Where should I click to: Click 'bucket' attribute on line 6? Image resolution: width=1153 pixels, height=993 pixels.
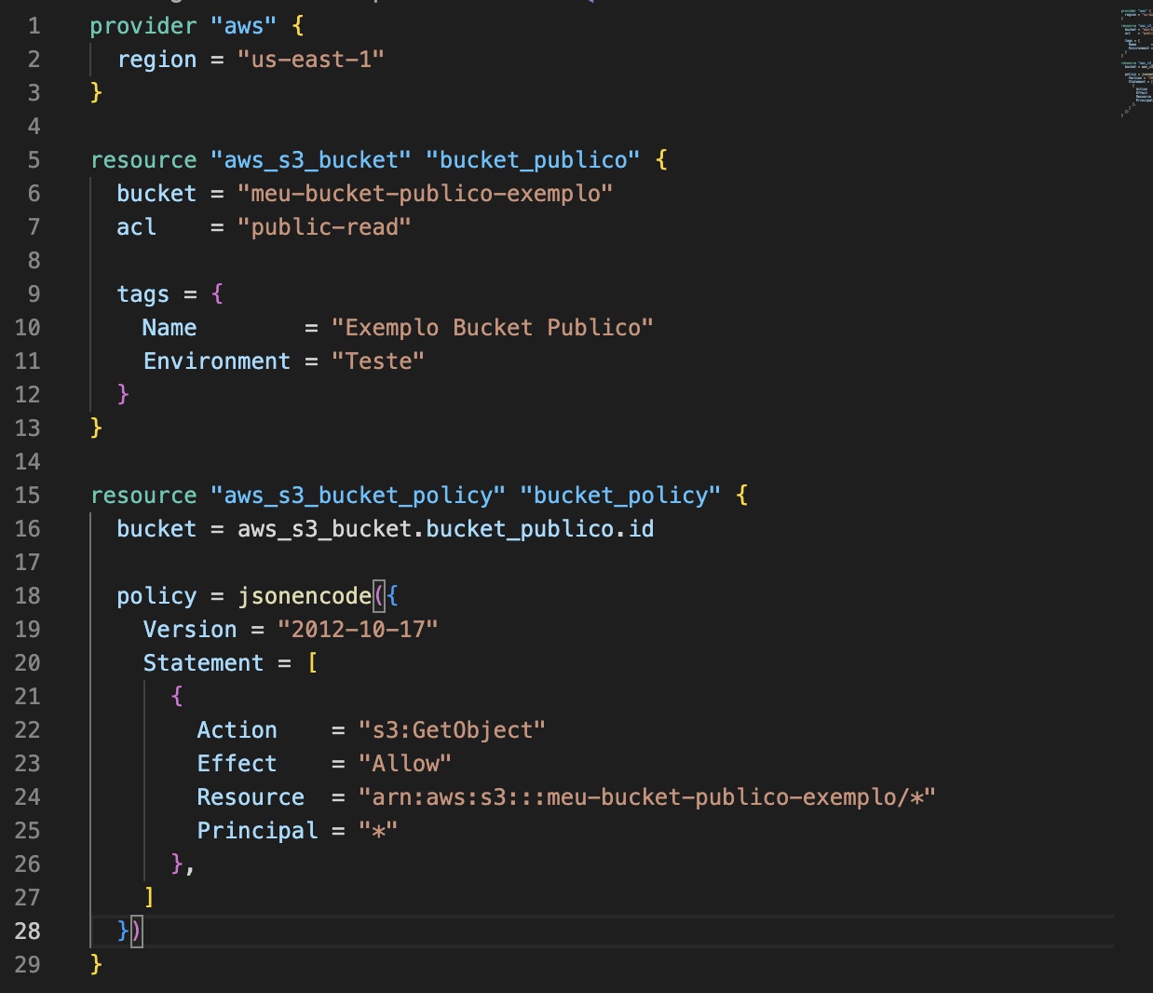157,195
